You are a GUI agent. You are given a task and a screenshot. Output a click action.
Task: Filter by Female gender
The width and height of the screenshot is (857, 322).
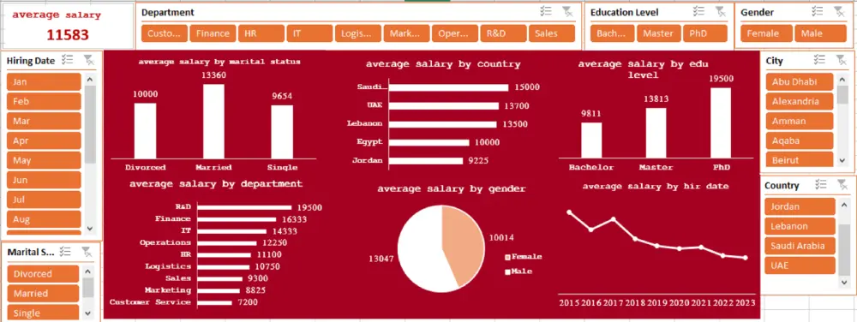point(767,33)
